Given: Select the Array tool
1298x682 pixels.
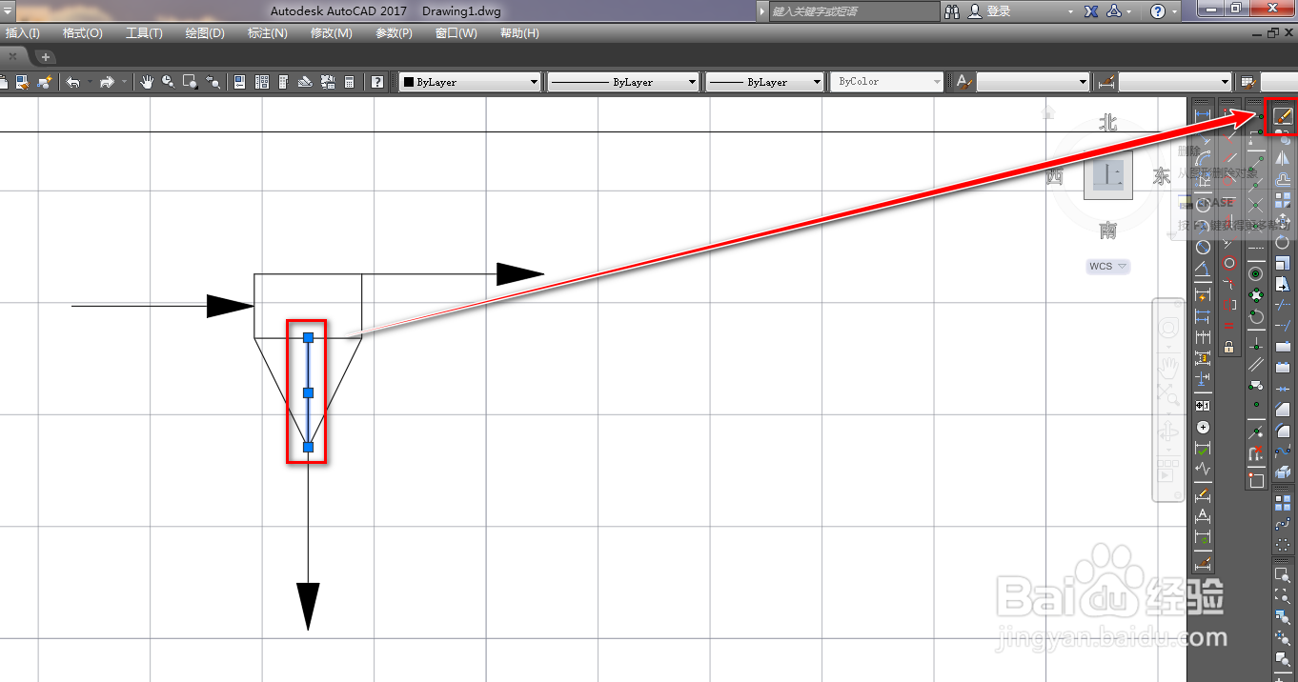Looking at the screenshot, I should tap(1283, 200).
